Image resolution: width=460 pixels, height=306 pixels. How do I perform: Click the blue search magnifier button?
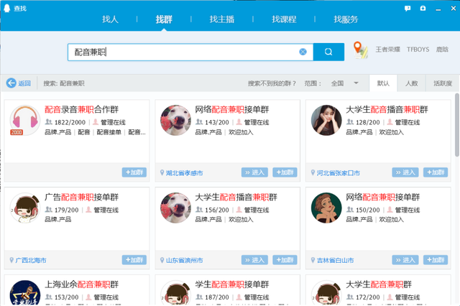[328, 52]
